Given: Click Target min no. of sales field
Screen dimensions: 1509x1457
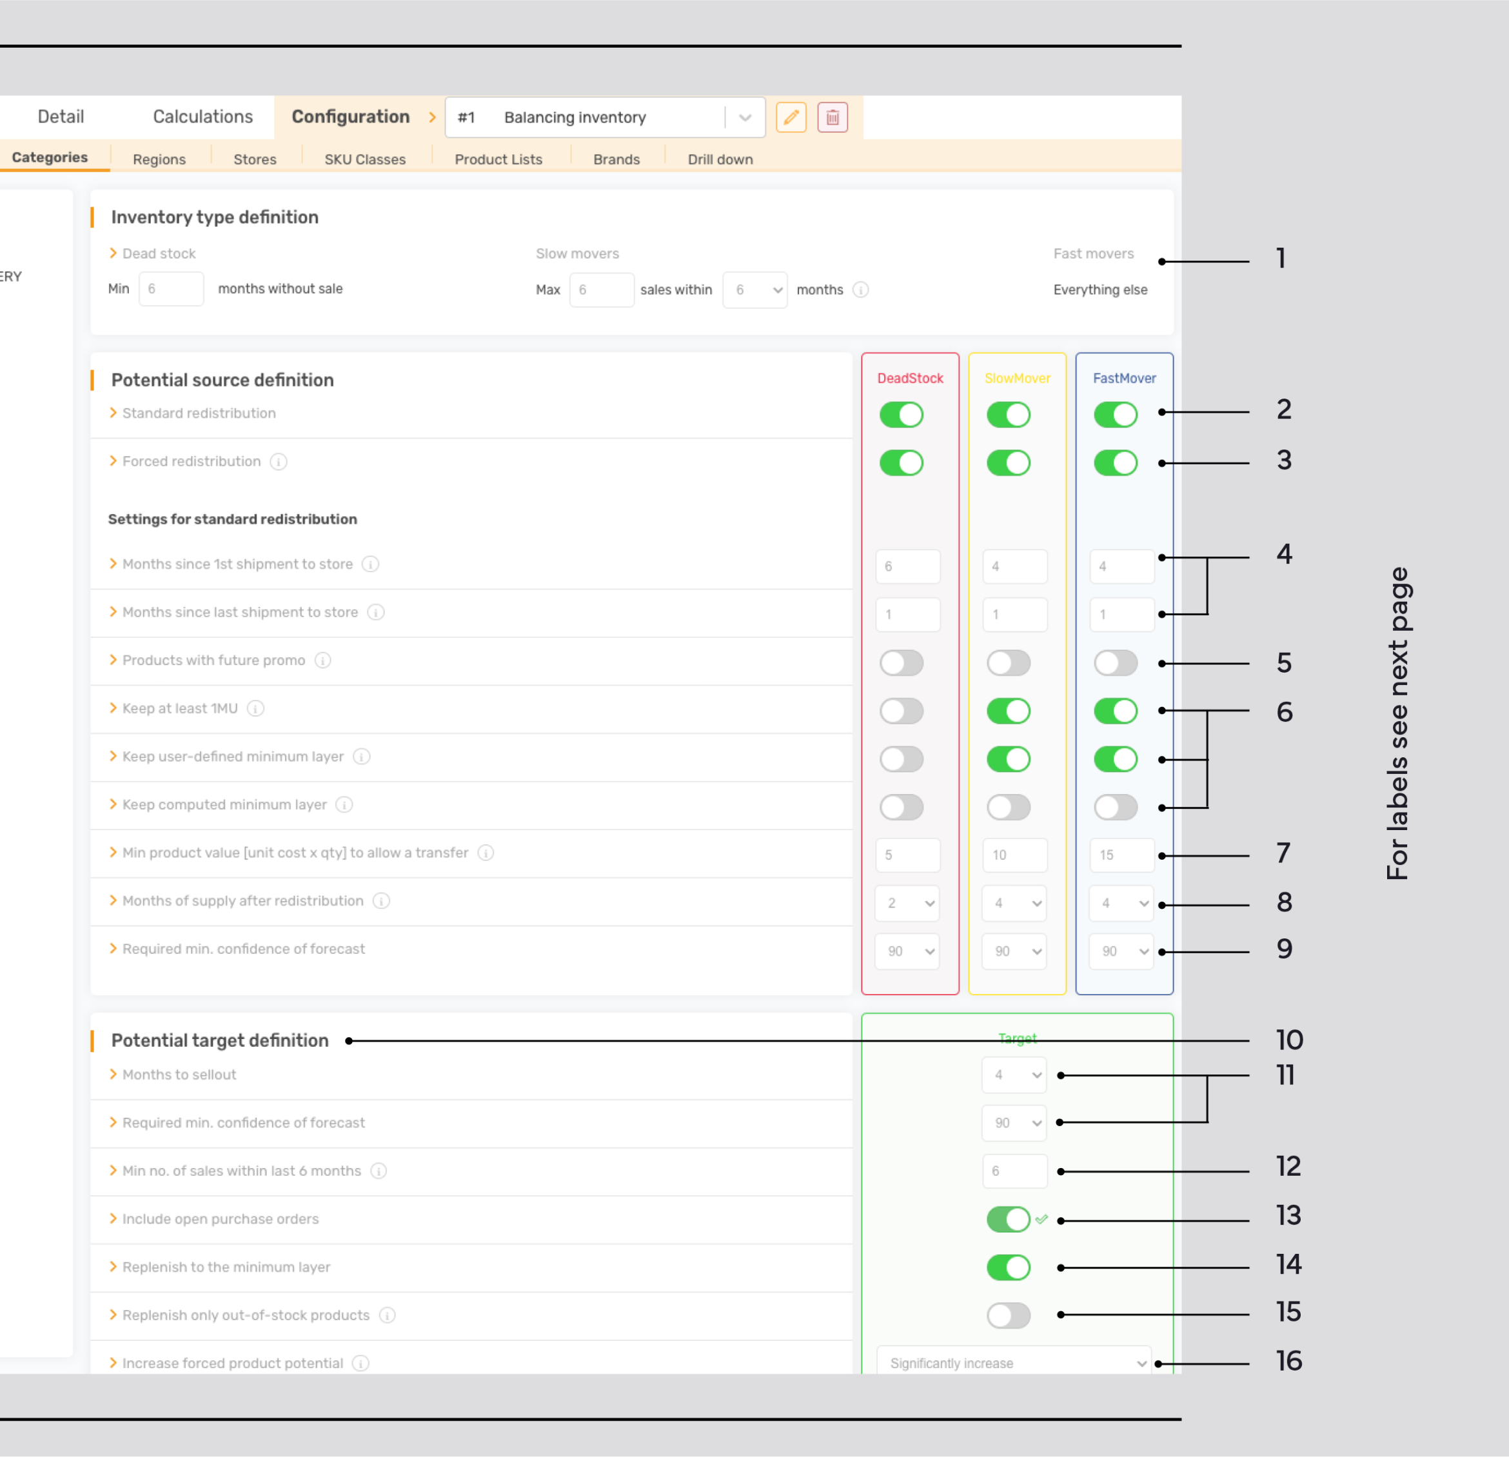Looking at the screenshot, I should [1015, 1171].
